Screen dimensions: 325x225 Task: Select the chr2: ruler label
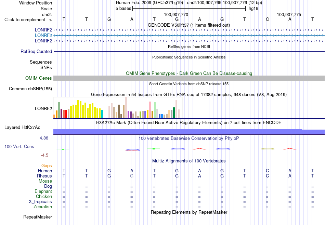tap(47, 14)
